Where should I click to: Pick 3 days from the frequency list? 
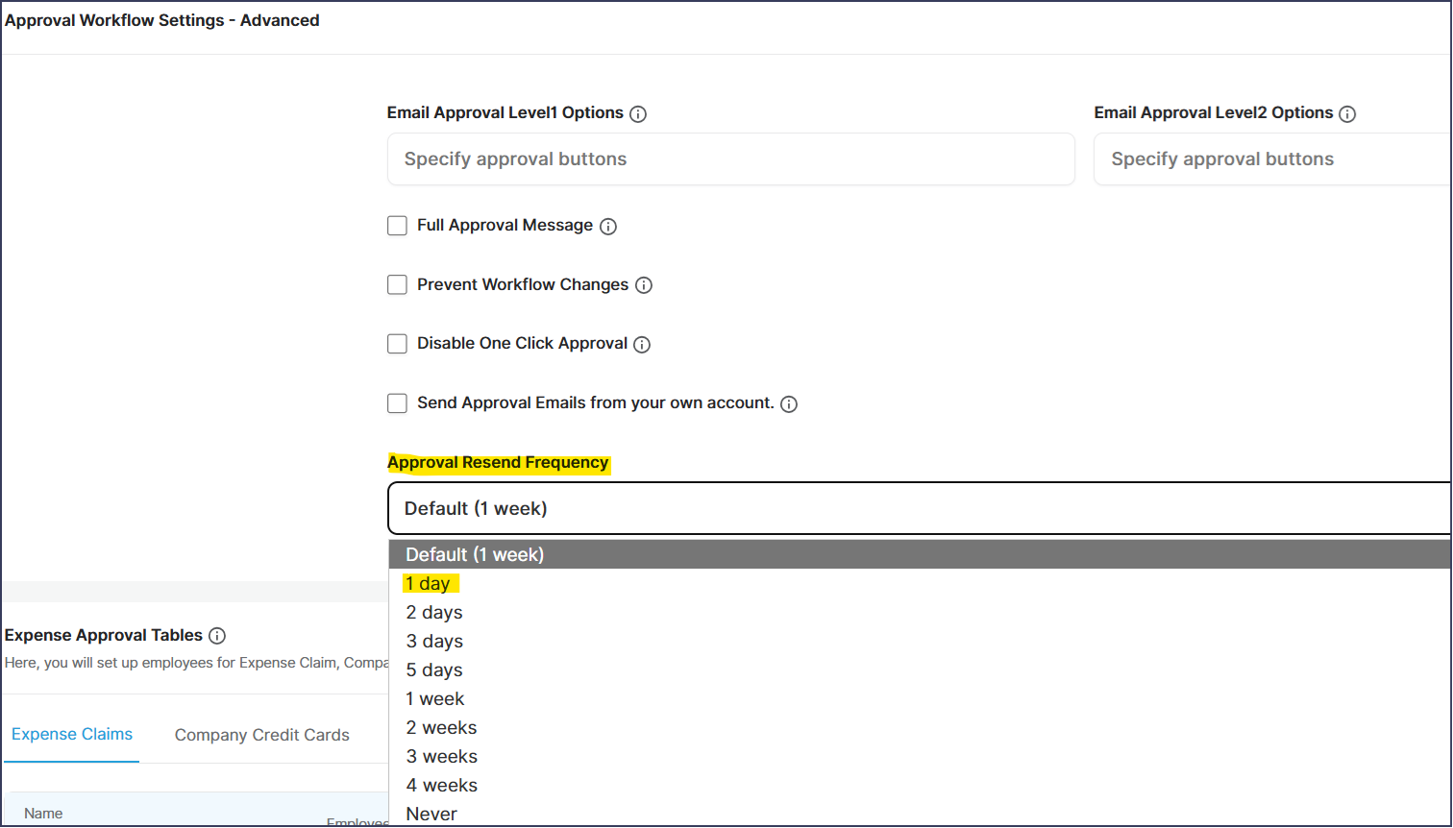(x=921, y=641)
